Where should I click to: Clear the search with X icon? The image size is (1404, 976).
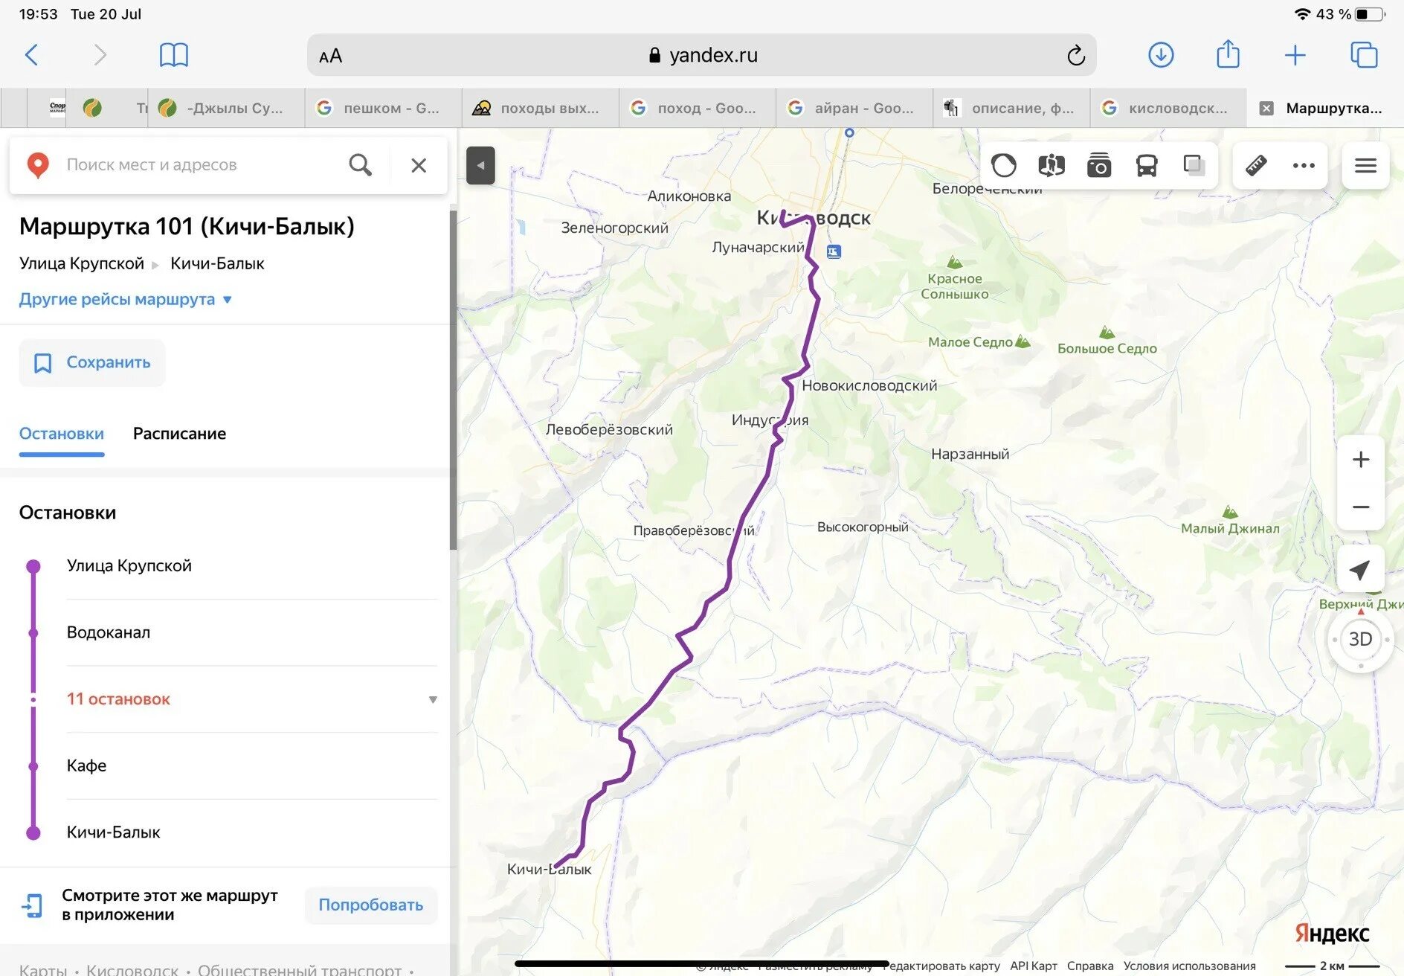tap(419, 165)
